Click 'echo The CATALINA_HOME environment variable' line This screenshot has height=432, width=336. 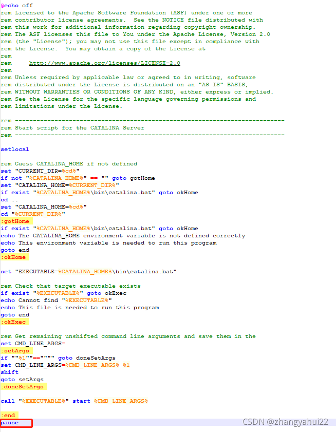(x=123, y=236)
